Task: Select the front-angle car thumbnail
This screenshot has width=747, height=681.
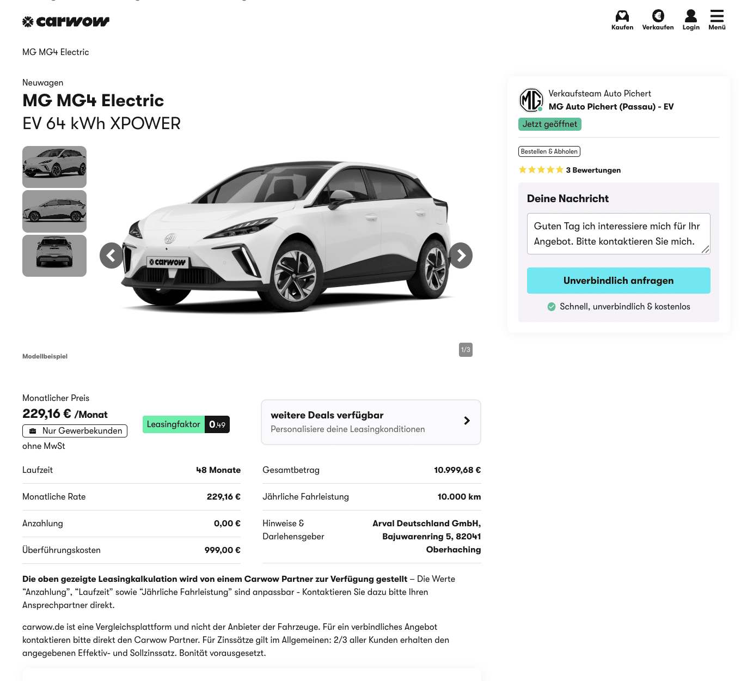Action: [x=54, y=167]
